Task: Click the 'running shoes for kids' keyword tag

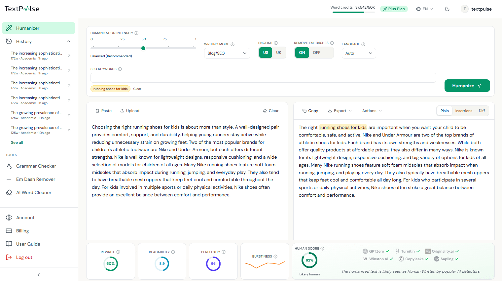Action: click(x=110, y=89)
